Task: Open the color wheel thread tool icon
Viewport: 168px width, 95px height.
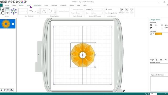Action: 22,2
